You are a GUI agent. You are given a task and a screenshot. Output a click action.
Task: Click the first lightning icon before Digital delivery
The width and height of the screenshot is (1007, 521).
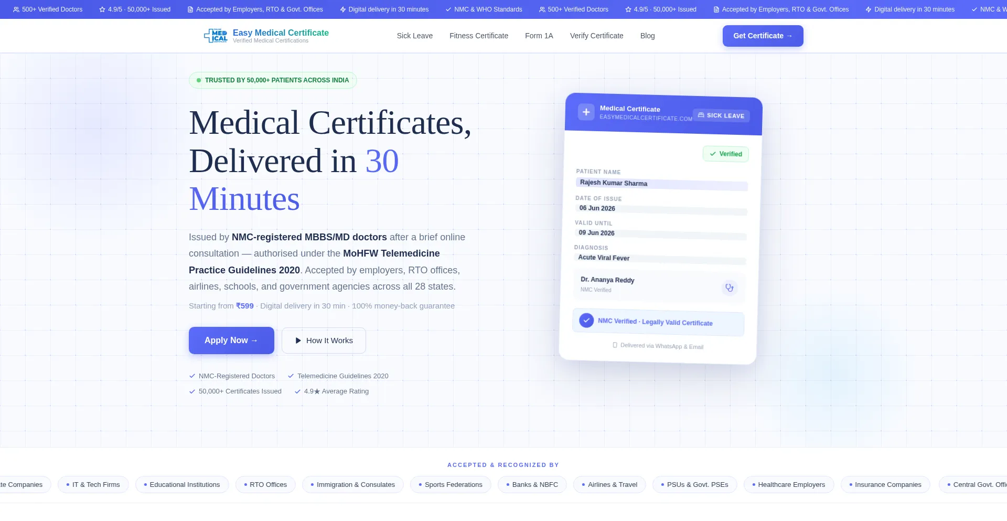pos(343,9)
